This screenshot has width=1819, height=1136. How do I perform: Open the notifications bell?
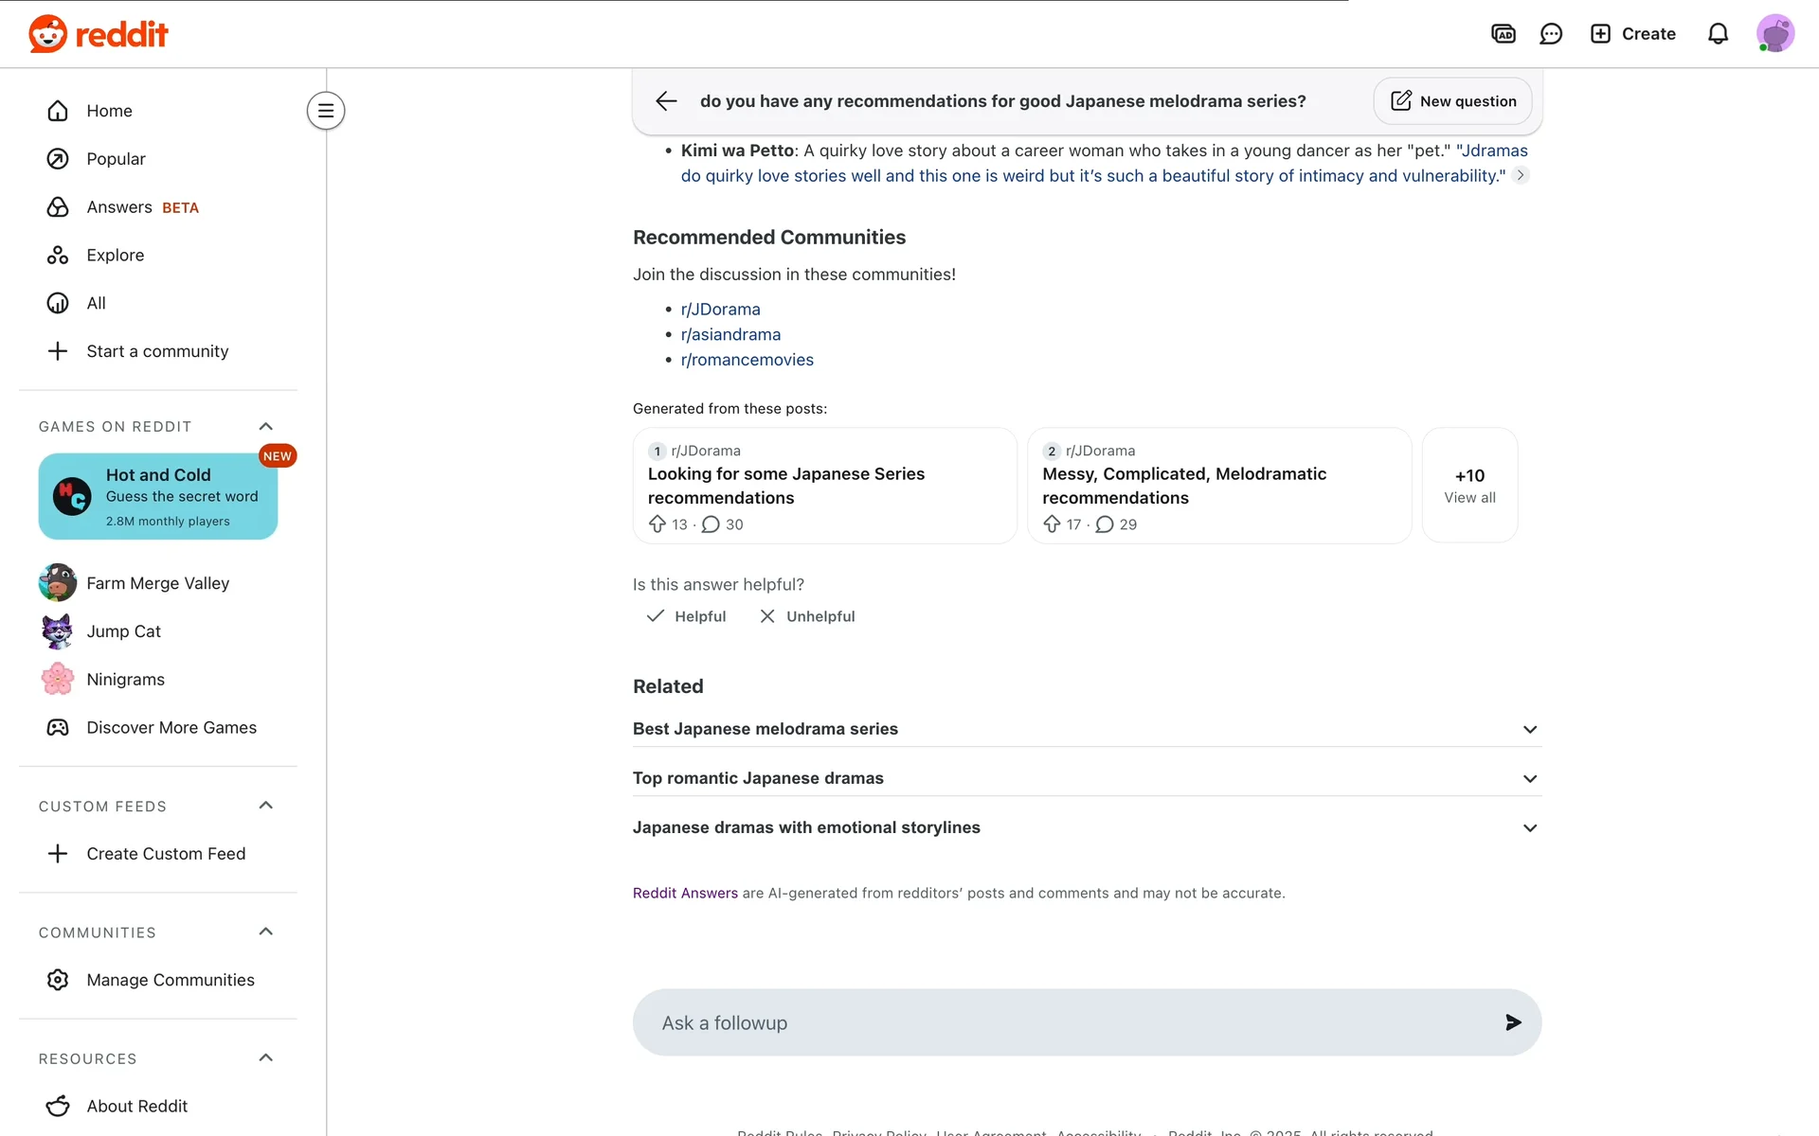pyautogui.click(x=1718, y=34)
